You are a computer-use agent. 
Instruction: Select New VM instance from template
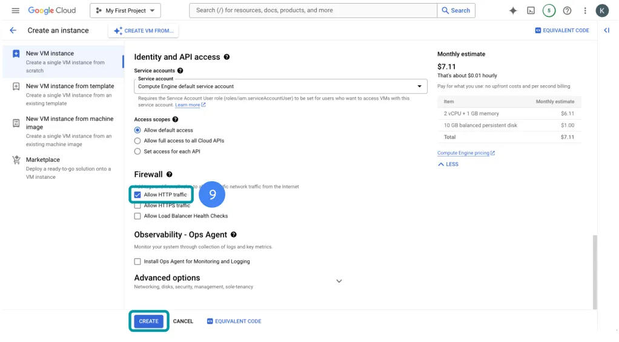(69, 86)
